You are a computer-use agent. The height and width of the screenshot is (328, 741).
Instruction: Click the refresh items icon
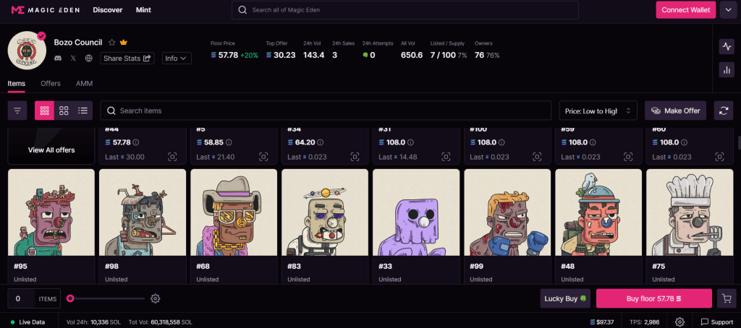724,111
